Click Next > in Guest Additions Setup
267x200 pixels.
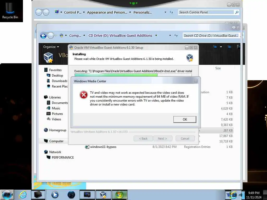(162, 139)
